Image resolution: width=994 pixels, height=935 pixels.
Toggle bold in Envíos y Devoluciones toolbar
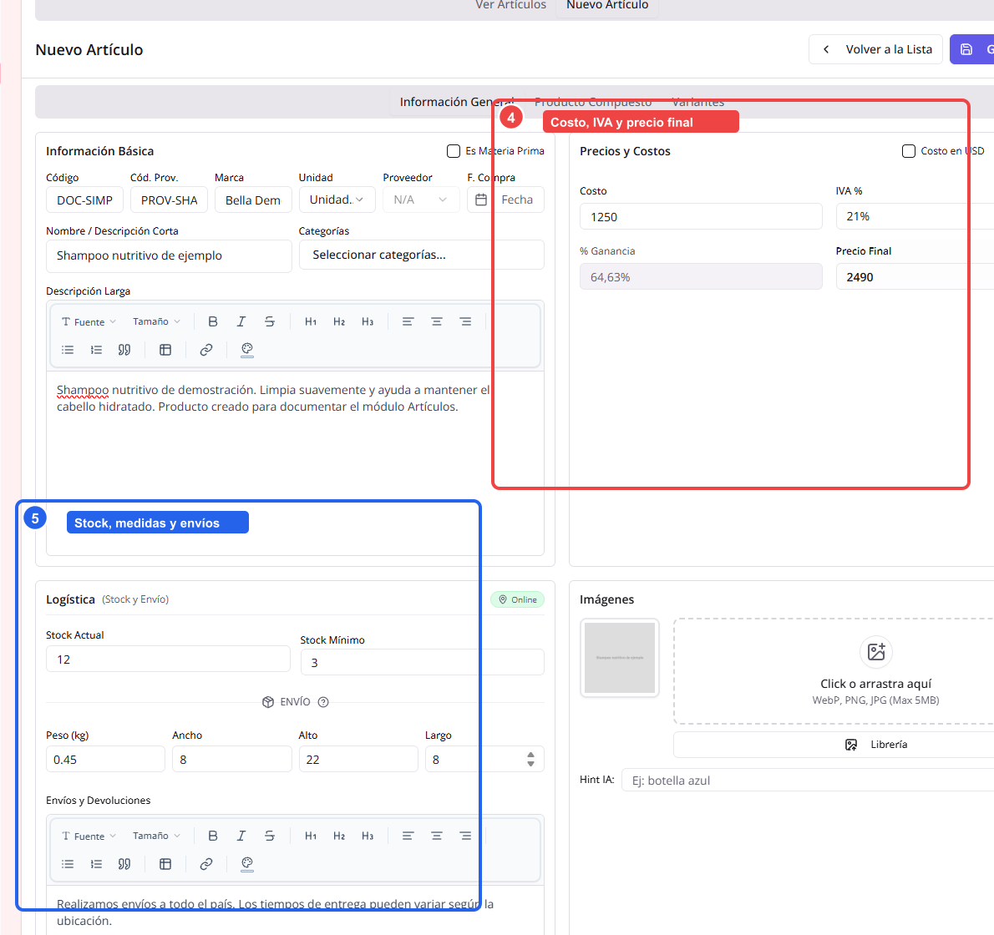tap(213, 836)
